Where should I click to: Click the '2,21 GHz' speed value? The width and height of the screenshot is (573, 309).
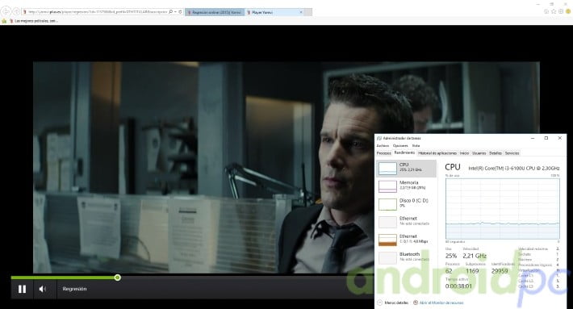click(x=475, y=256)
